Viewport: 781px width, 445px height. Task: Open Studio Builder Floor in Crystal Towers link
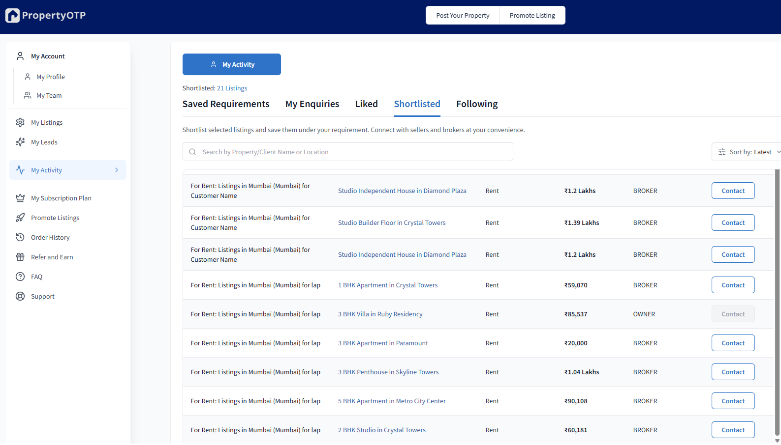pyautogui.click(x=392, y=222)
